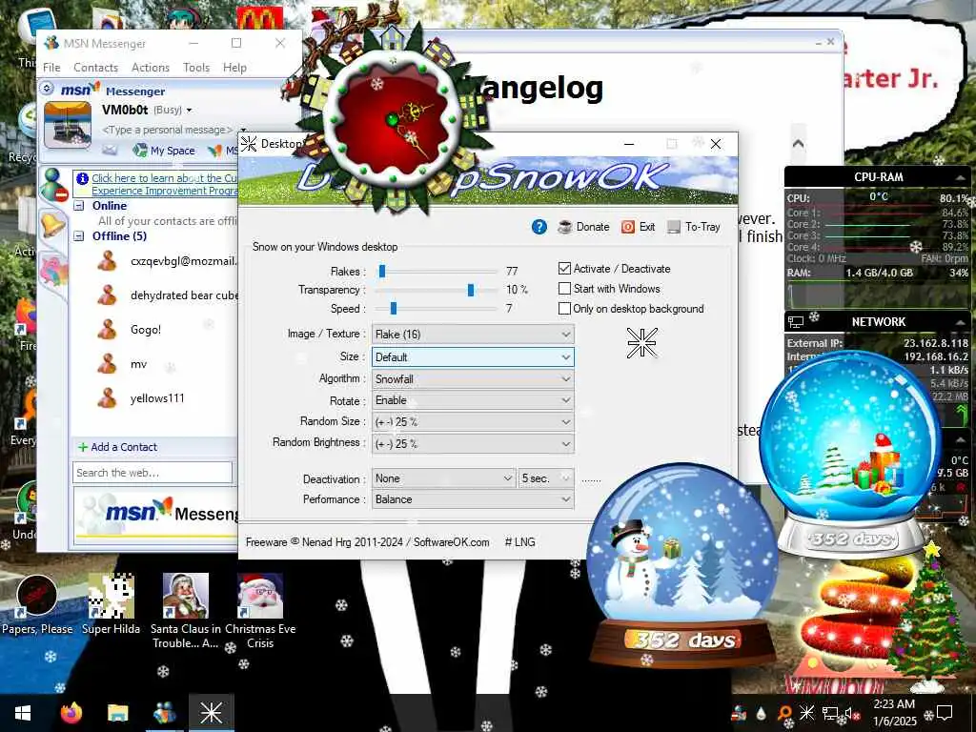Collapse the Online contacts group
Image resolution: width=976 pixels, height=732 pixels.
point(79,206)
